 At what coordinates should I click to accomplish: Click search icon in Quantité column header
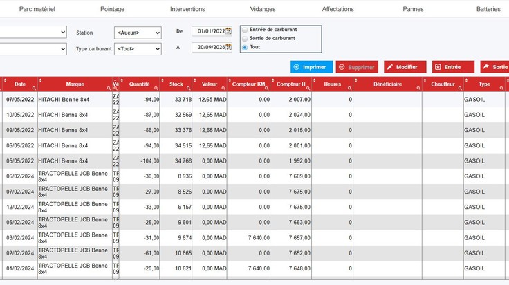[156, 88]
